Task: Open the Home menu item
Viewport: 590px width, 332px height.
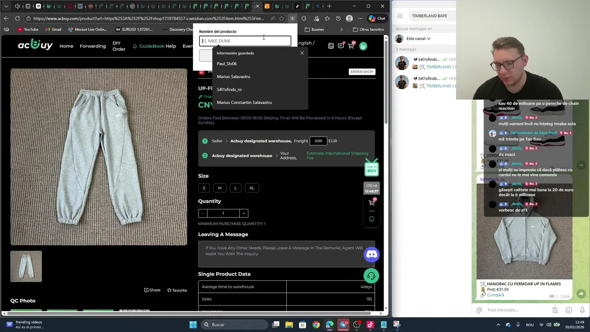Action: point(66,46)
